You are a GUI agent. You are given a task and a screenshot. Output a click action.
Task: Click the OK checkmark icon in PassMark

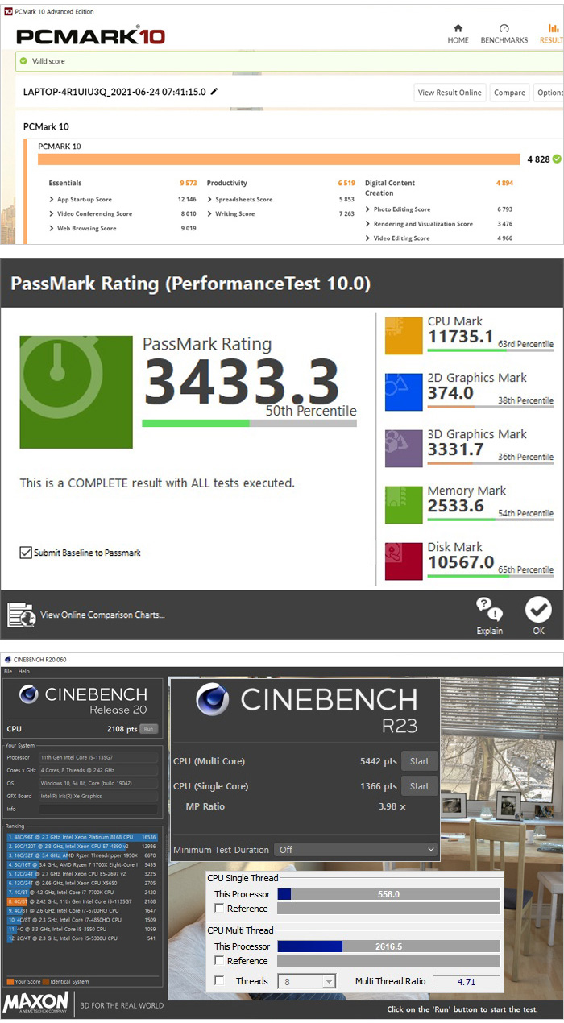(538, 610)
